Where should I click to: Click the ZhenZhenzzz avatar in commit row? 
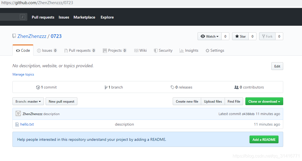18,113
